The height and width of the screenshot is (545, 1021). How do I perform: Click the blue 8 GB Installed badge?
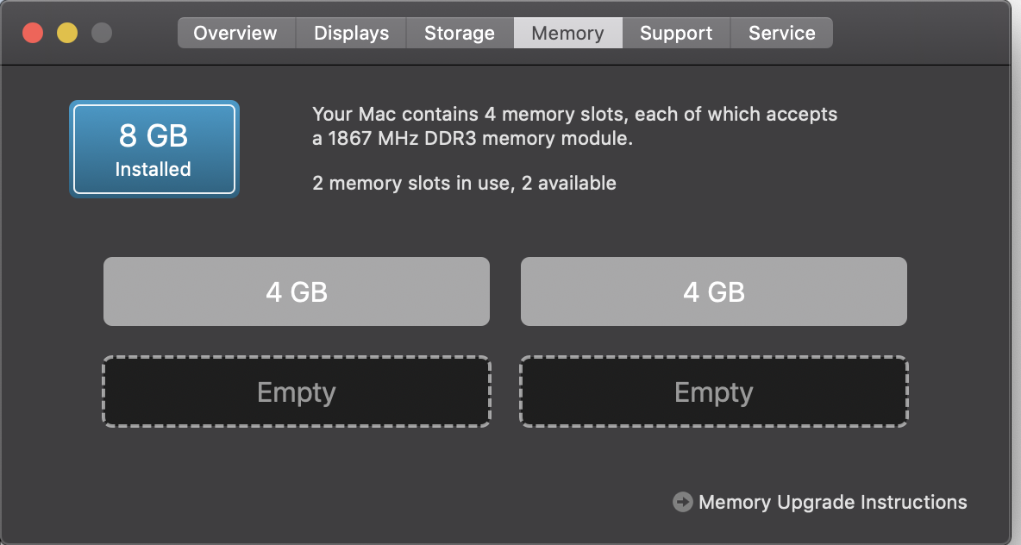[154, 149]
